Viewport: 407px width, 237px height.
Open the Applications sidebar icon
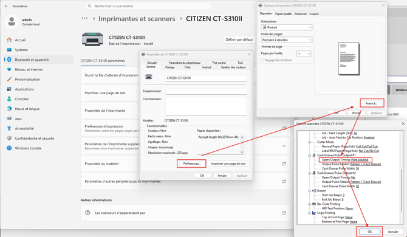click(9, 89)
